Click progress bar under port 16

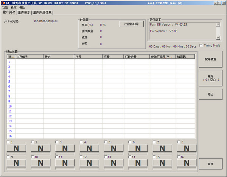click(x=187, y=168)
